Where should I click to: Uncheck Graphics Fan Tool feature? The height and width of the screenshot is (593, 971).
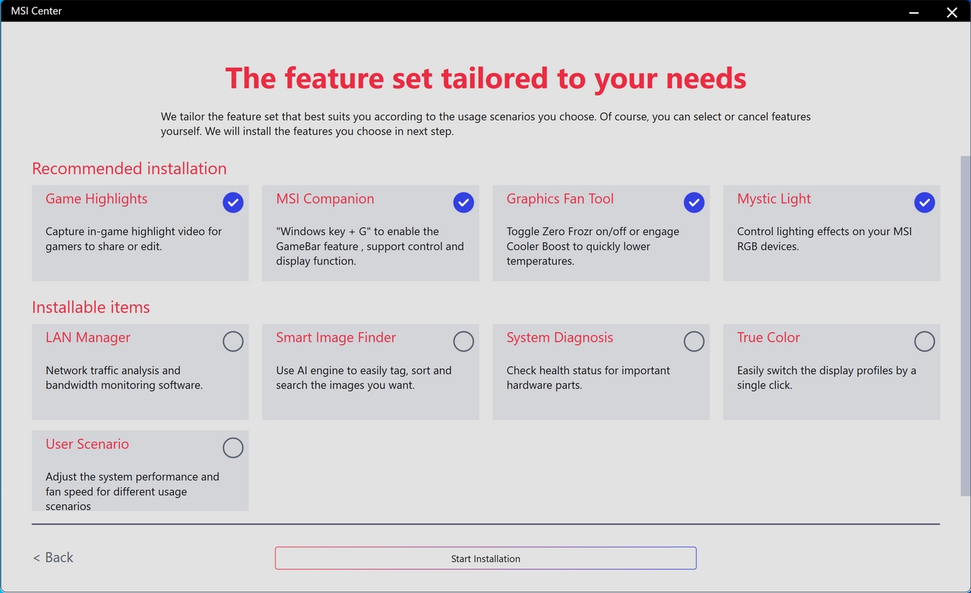click(x=694, y=202)
